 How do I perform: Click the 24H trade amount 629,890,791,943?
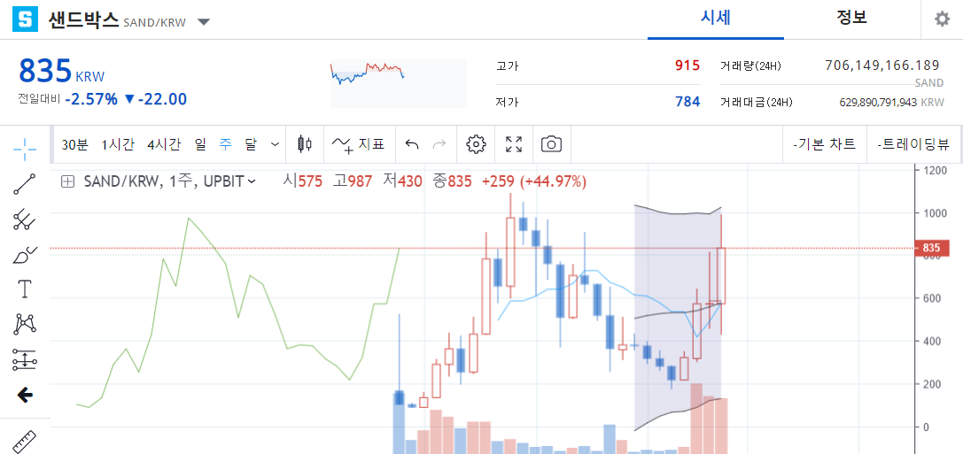click(x=878, y=103)
